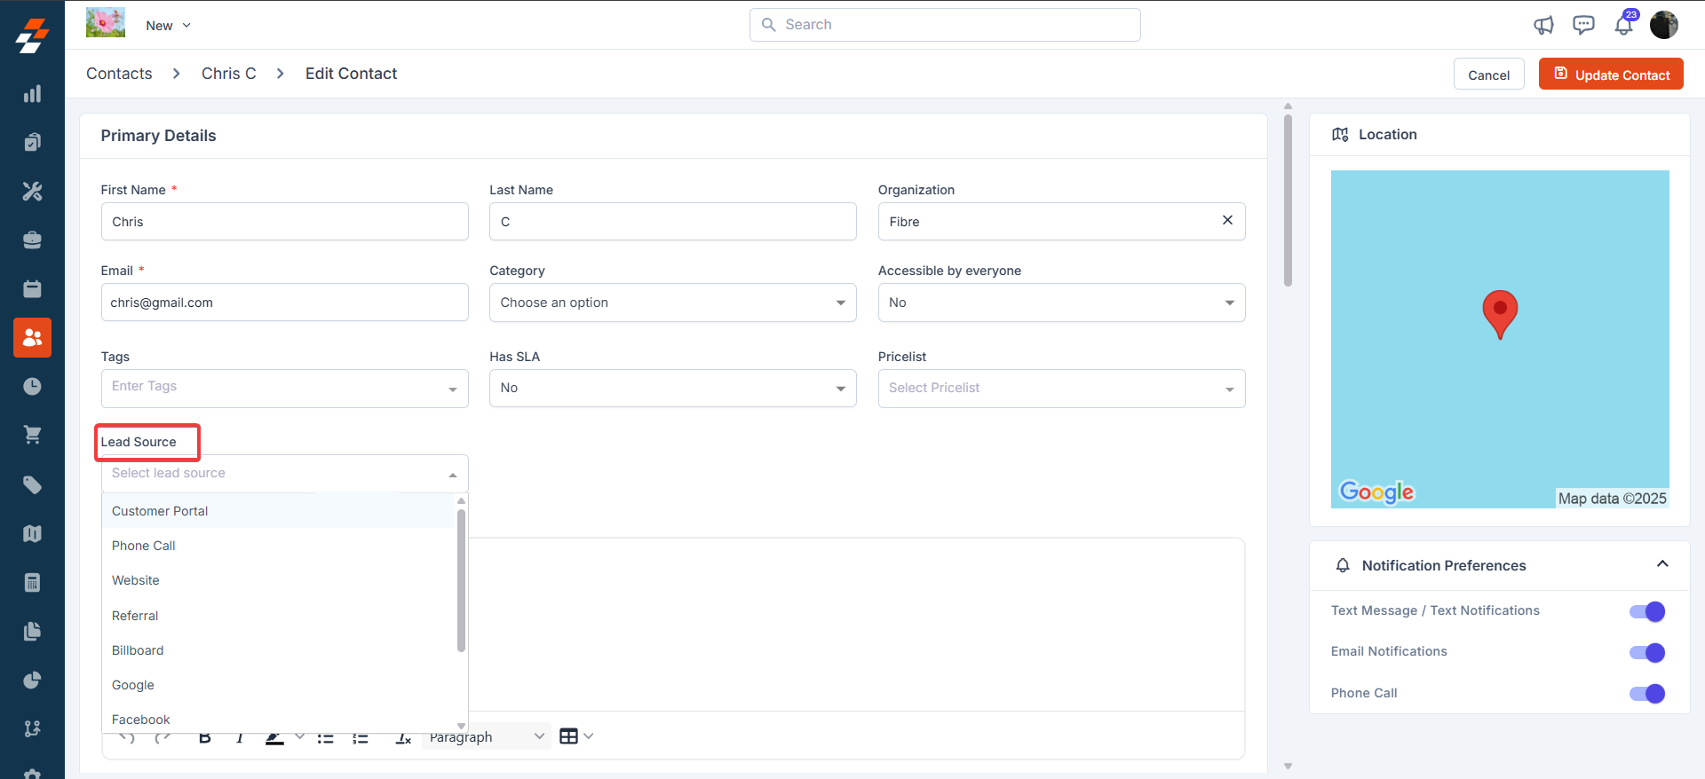Open the branch workflow icon in sidebar

[32, 728]
